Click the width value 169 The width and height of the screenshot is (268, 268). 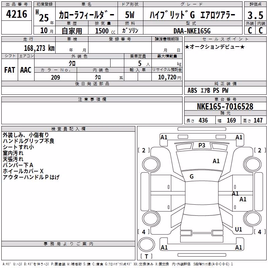click(231, 120)
